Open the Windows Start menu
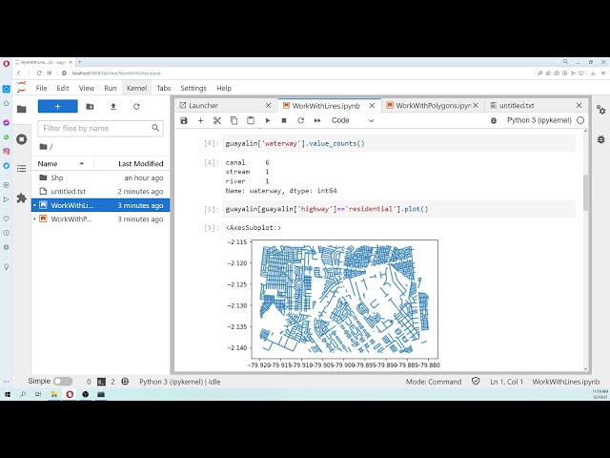610x458 pixels. [x=7, y=394]
